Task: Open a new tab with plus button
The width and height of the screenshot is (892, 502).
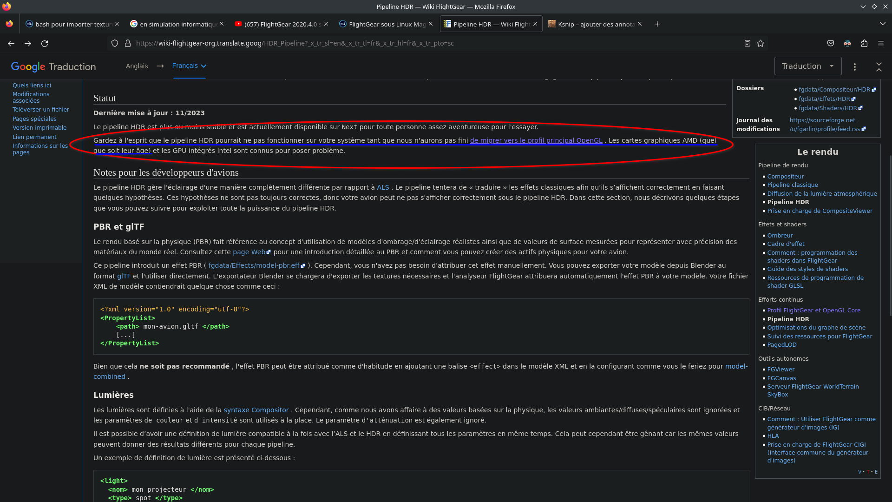Action: point(657,24)
